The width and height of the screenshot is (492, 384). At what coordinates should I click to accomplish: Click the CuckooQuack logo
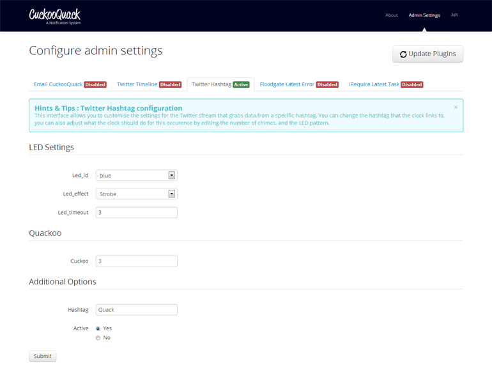coord(55,15)
